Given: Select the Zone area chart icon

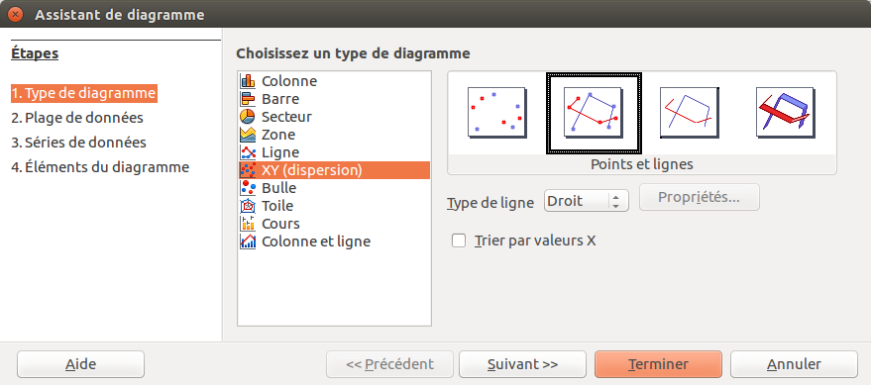Looking at the screenshot, I should [x=247, y=135].
